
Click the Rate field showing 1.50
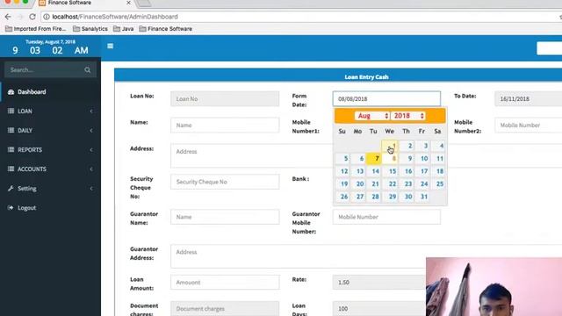pos(379,283)
